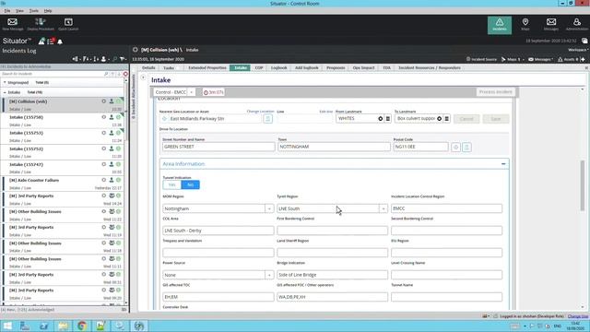
Task: Open the Tools menu
Action: 34,11
